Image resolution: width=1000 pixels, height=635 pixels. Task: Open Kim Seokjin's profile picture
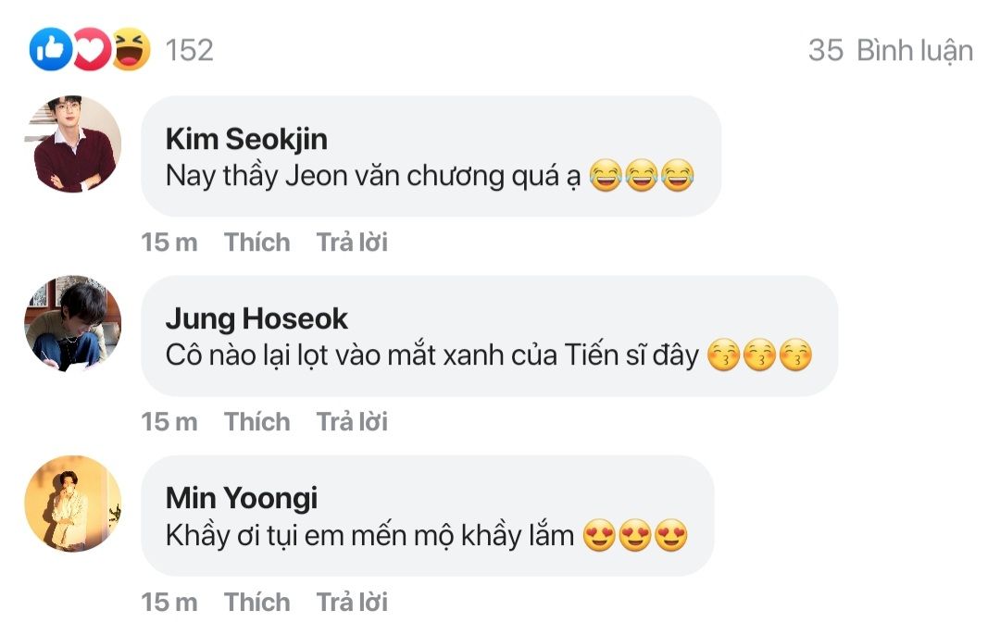pyautogui.click(x=72, y=144)
